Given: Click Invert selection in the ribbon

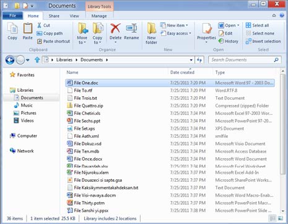Looking at the screenshot, I should click(x=263, y=42).
